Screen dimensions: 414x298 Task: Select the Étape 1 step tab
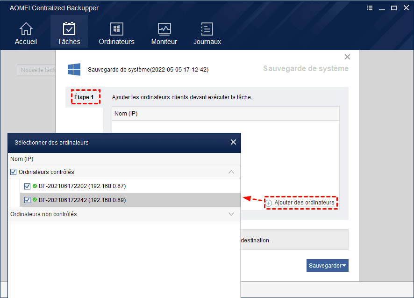84,97
